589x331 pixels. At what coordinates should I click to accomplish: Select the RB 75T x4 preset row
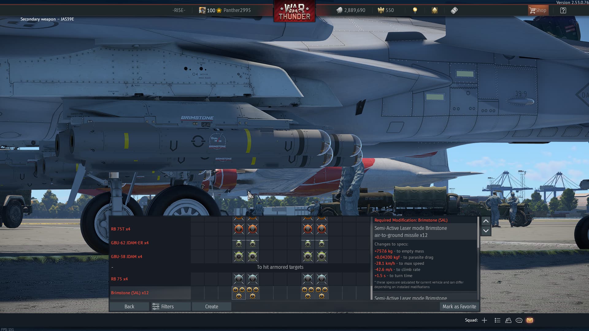pos(121,229)
